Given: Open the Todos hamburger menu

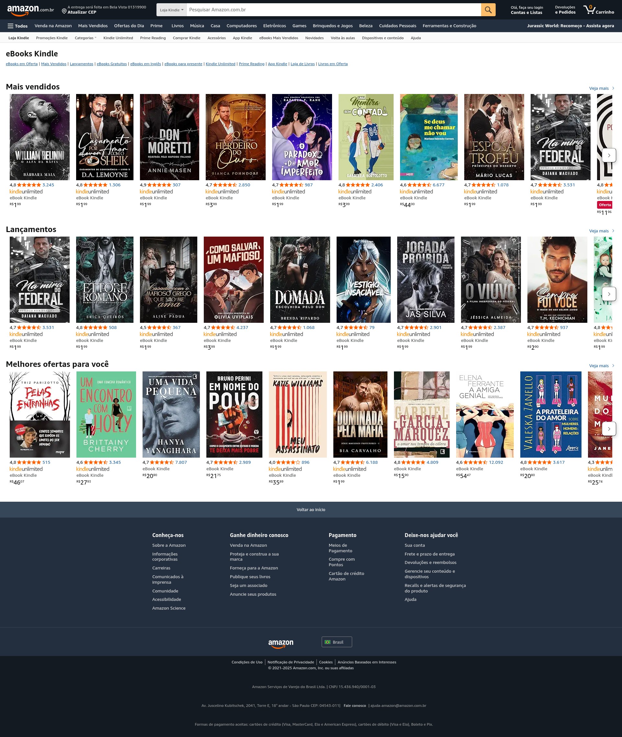Looking at the screenshot, I should 17,26.
